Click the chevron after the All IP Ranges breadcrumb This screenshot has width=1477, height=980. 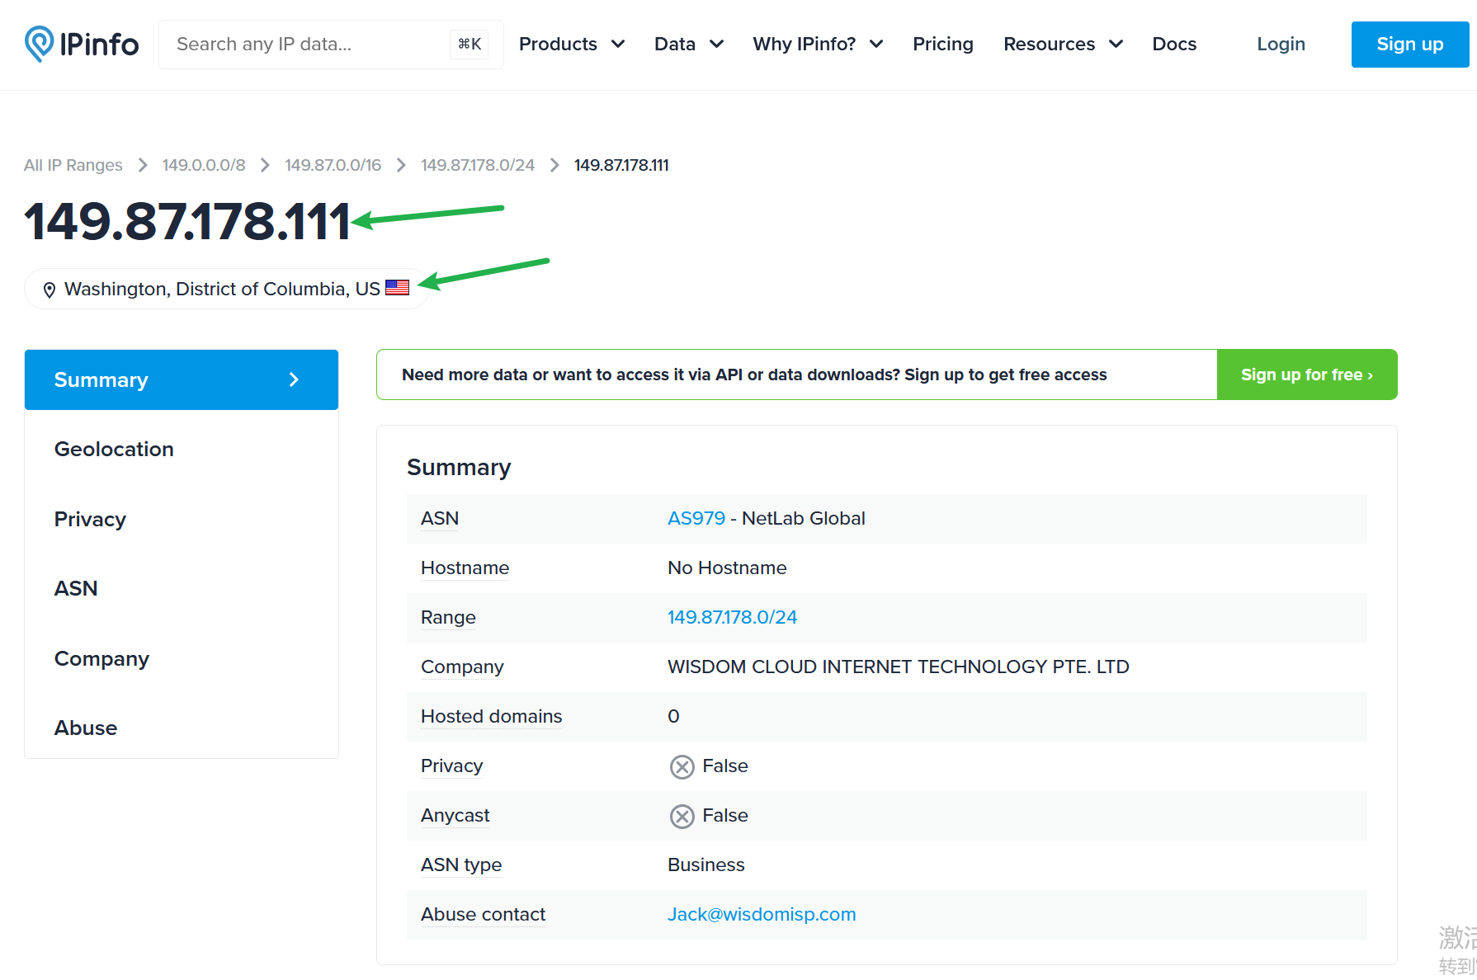[x=143, y=165]
